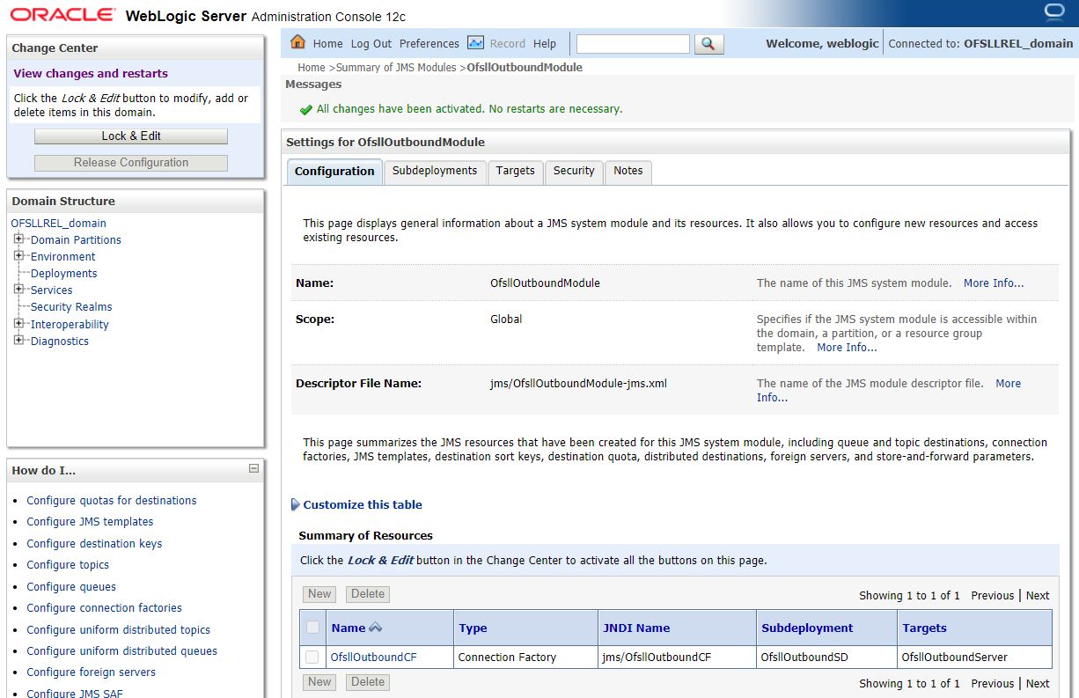Click the Lock & Edit button
1079x698 pixels.
(x=131, y=136)
